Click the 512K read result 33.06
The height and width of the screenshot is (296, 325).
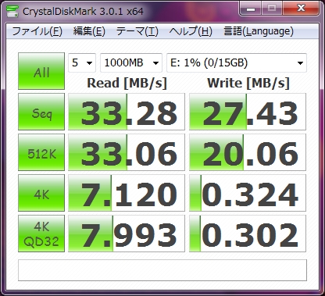pos(127,152)
